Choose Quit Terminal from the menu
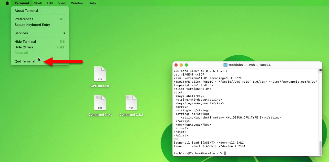 click(40, 61)
